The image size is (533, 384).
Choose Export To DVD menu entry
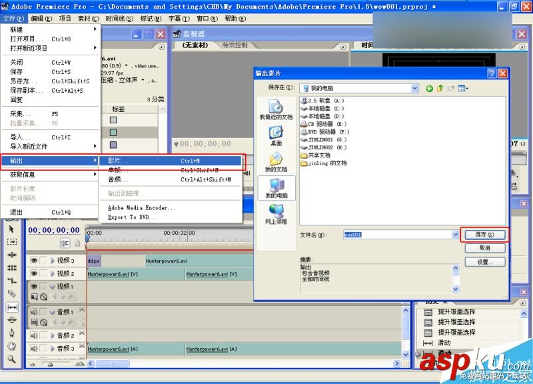[132, 217]
